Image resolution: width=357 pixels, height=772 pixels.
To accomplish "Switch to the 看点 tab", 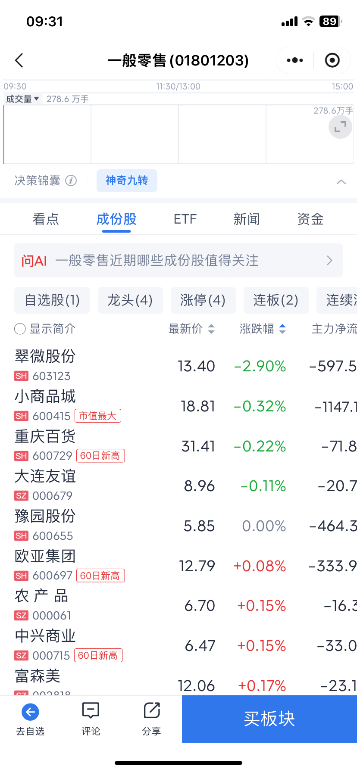I will click(46, 219).
